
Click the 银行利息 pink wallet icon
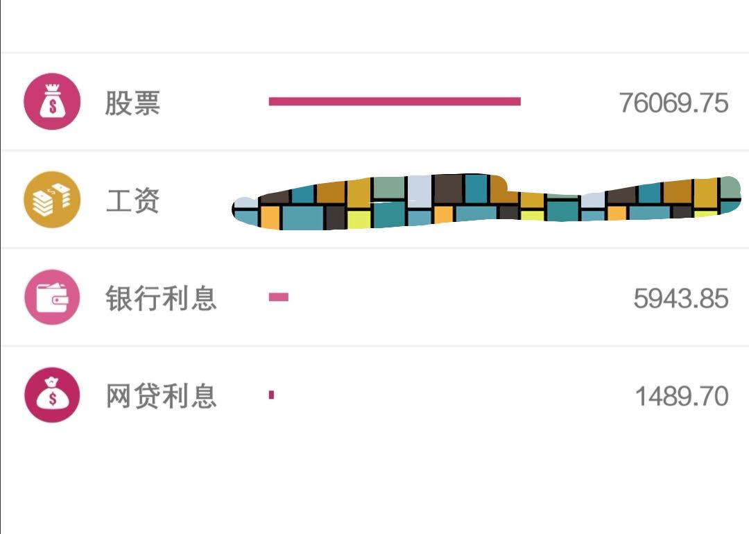[52, 297]
